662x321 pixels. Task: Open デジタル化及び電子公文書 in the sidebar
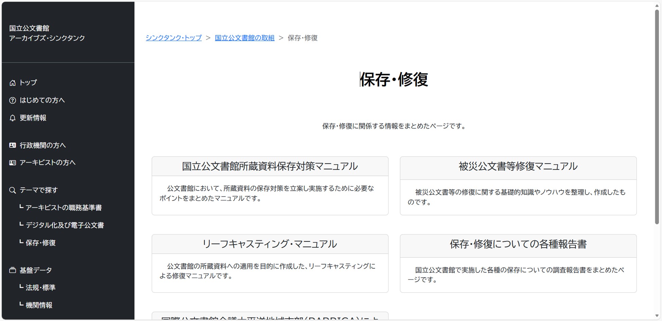[x=65, y=225]
